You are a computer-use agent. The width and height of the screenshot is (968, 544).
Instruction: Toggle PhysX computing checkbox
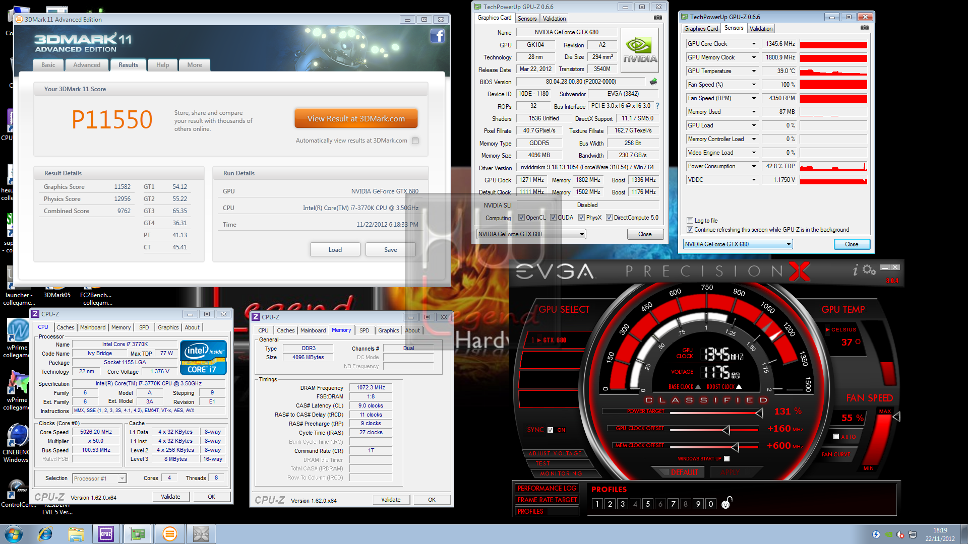(581, 218)
